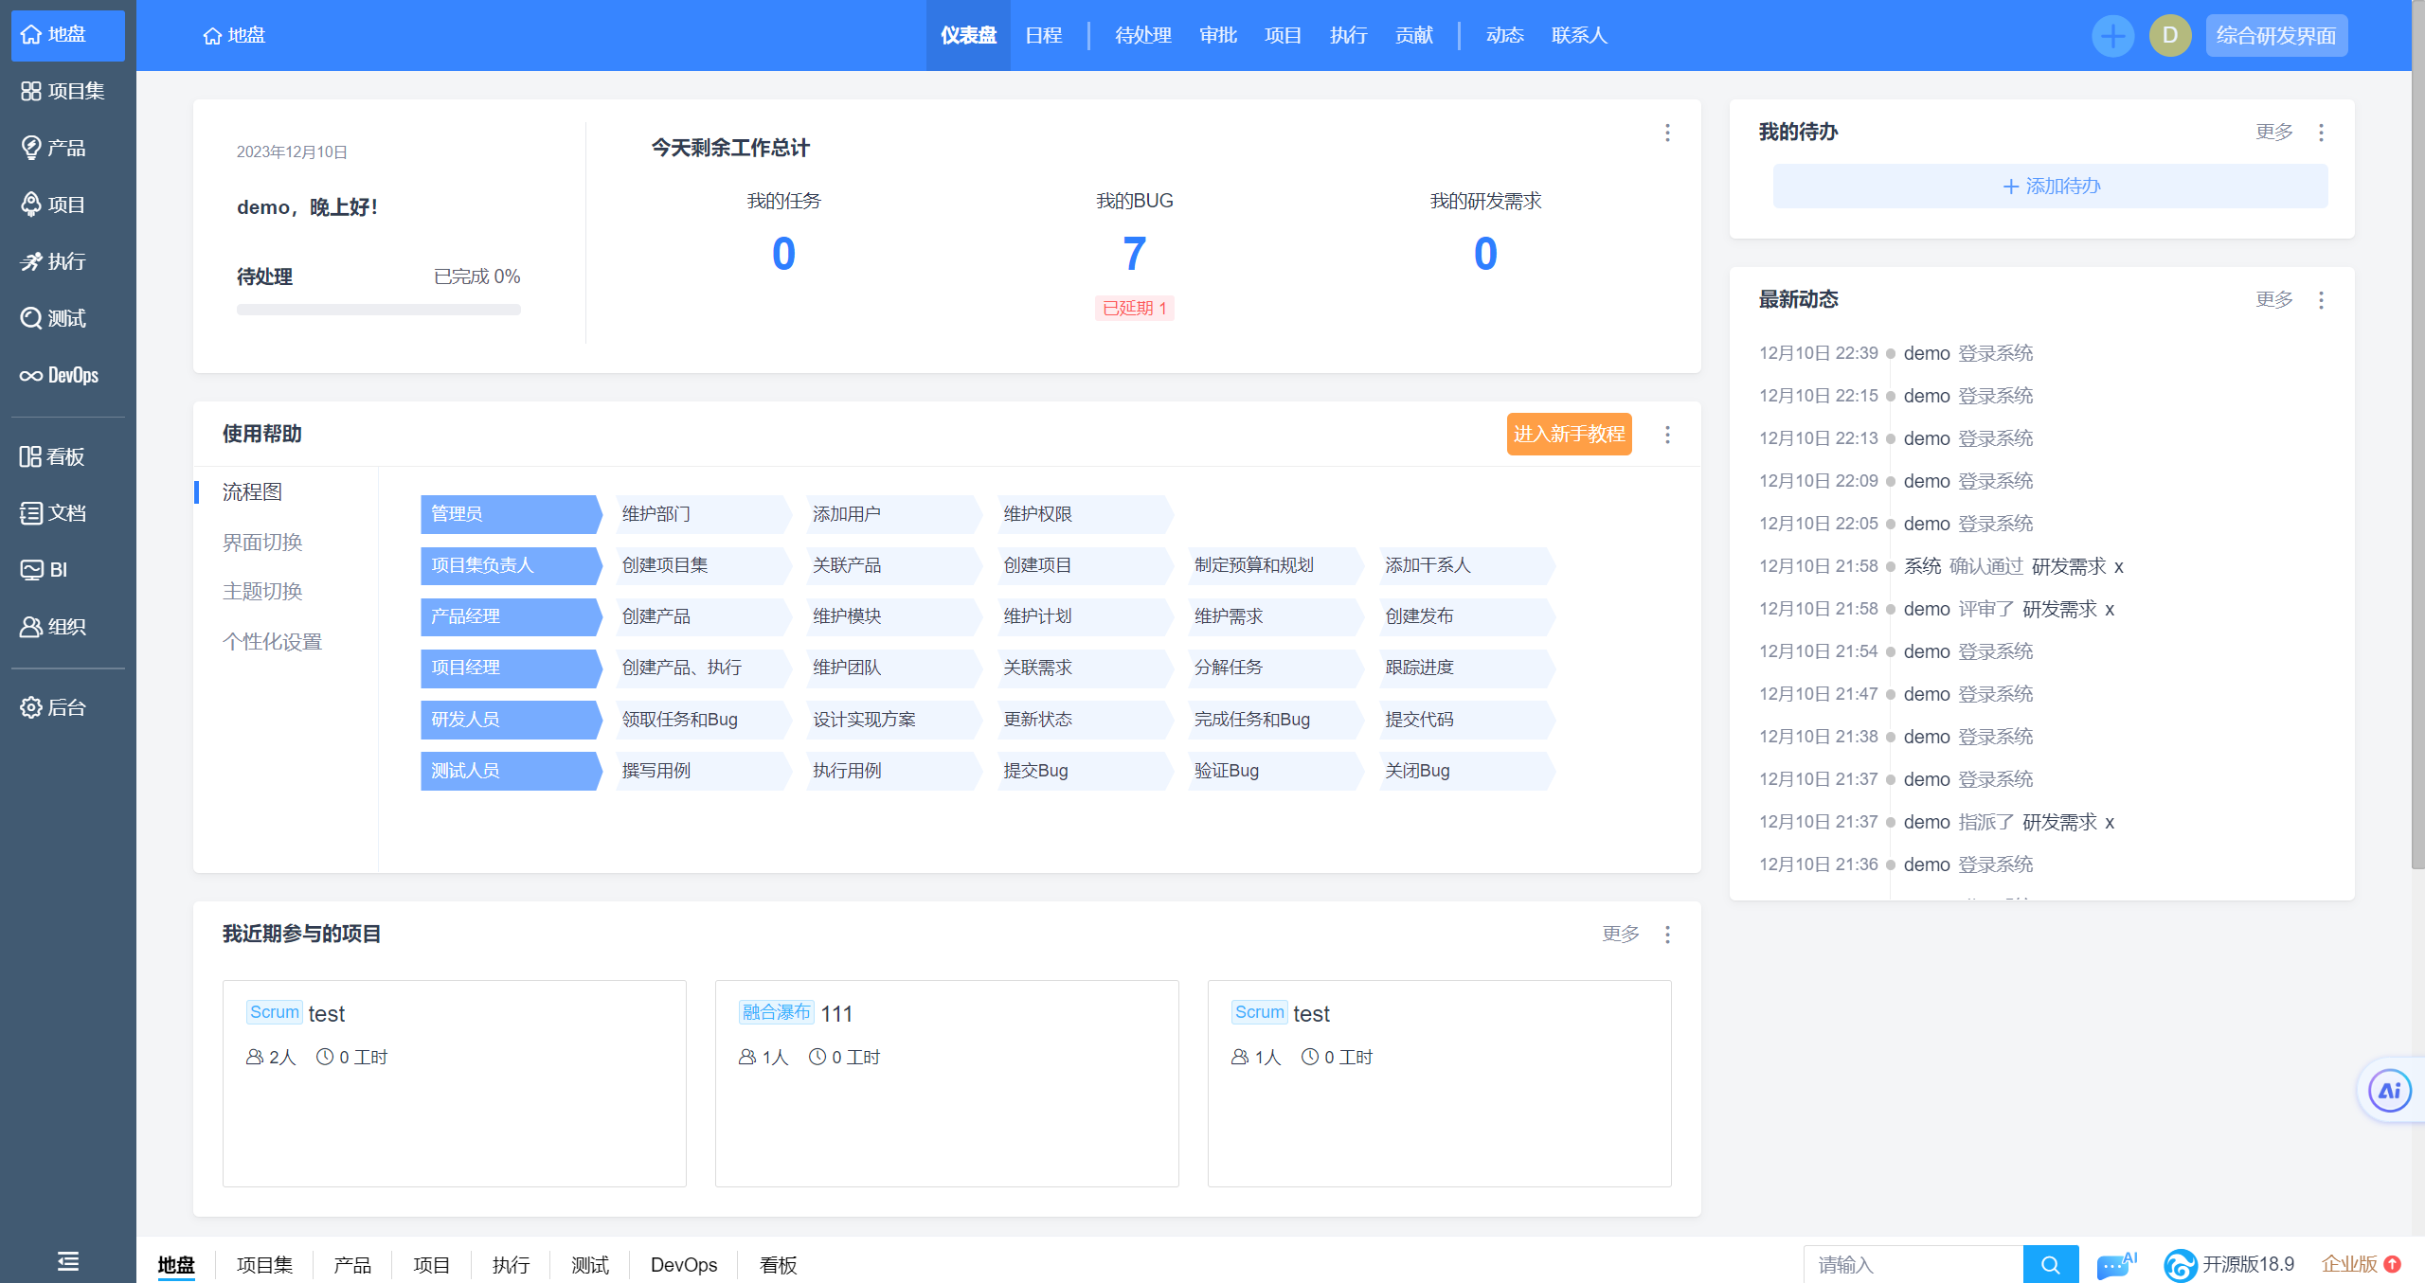Click the 添加待办 button
Image resolution: width=2425 pixels, height=1283 pixels.
point(2050,187)
